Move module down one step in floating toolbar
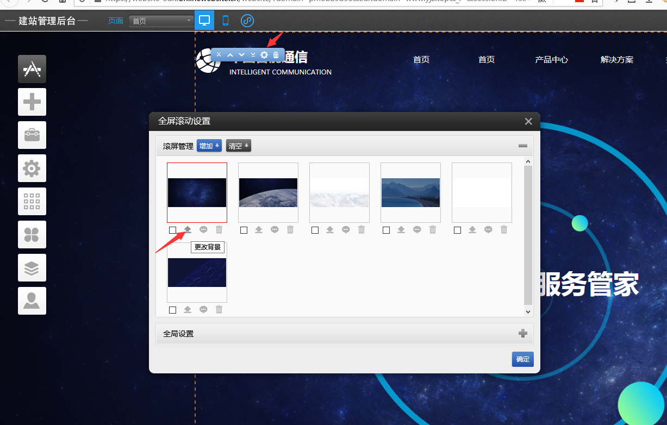Viewport: 667px width, 425px height. [241, 55]
